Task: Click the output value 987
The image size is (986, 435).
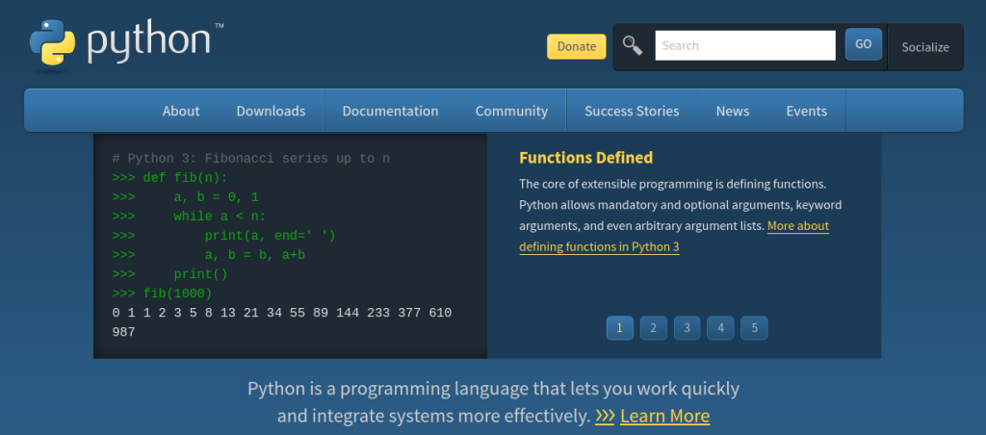Action: point(123,332)
